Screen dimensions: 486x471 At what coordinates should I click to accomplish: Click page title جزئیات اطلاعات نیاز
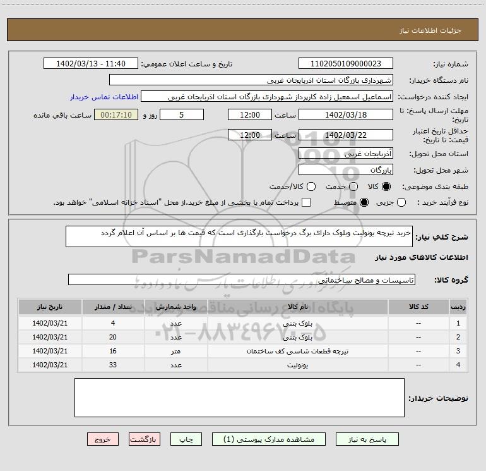point(430,30)
